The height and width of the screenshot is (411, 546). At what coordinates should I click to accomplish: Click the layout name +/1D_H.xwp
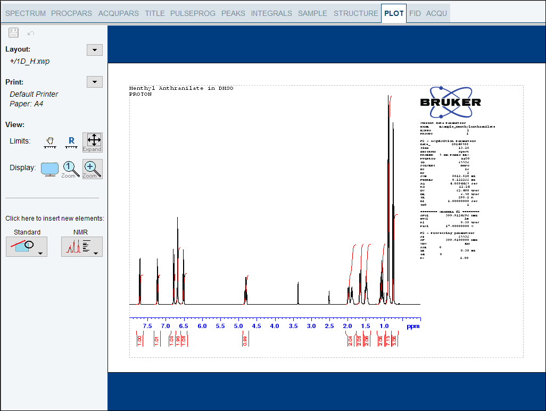(x=30, y=61)
